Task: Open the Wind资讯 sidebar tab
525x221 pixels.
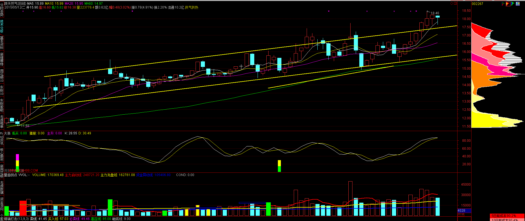Action: 2,138
